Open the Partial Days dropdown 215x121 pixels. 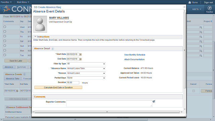pos(86,78)
